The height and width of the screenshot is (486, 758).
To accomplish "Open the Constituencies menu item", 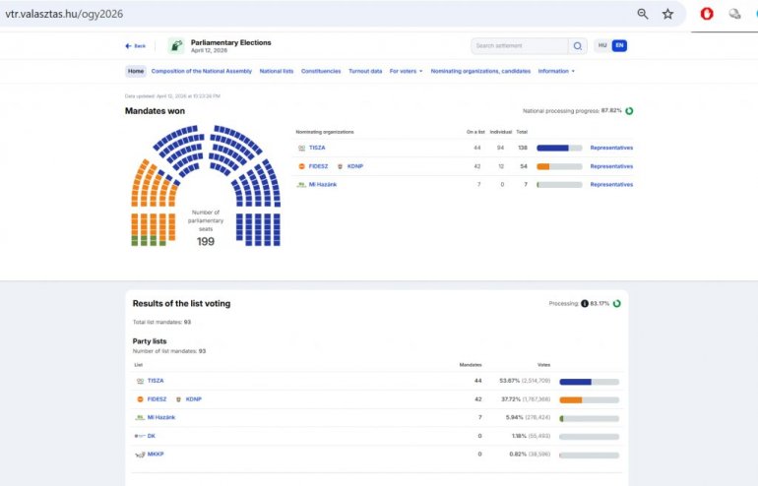I will 321,71.
